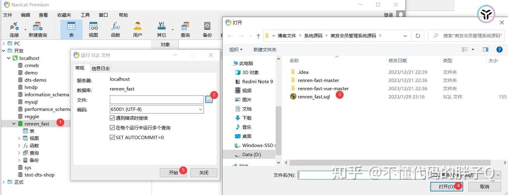The width and height of the screenshot is (508, 195).
Task: Click the 查询 query toolbar icon
Action: tap(185, 30)
